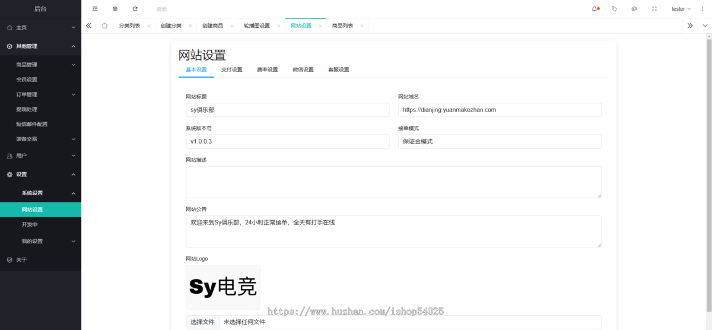
Task: Click the 网站公告 textarea
Action: (x=393, y=231)
